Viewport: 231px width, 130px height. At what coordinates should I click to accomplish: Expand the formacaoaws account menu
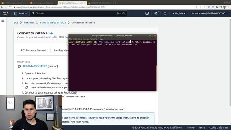point(209,13)
